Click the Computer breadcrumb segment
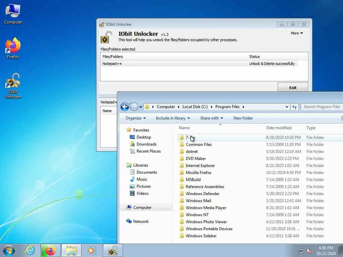The width and height of the screenshot is (343, 257). 166,107
